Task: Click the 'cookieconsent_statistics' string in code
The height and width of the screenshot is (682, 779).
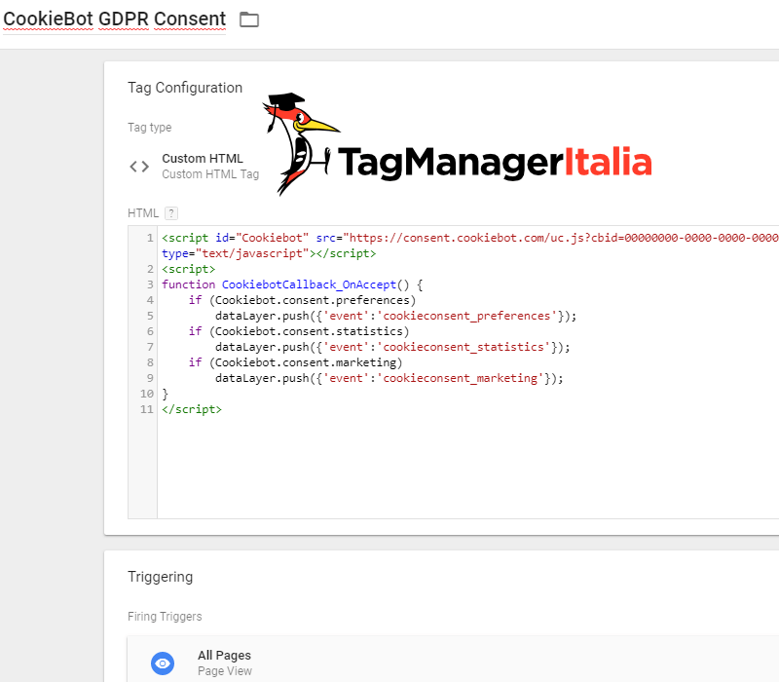Action: pos(464,347)
